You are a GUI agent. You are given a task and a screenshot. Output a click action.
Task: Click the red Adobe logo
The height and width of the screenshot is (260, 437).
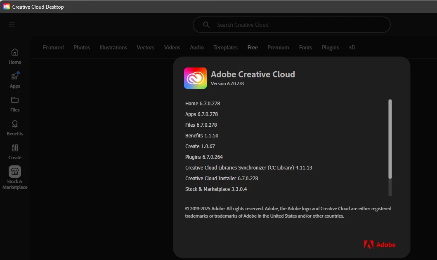(x=380, y=245)
